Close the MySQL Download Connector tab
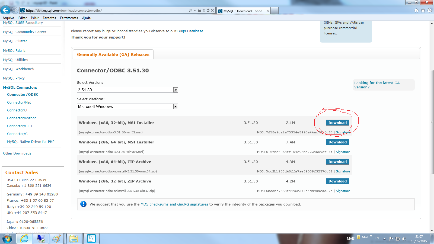 268,11
